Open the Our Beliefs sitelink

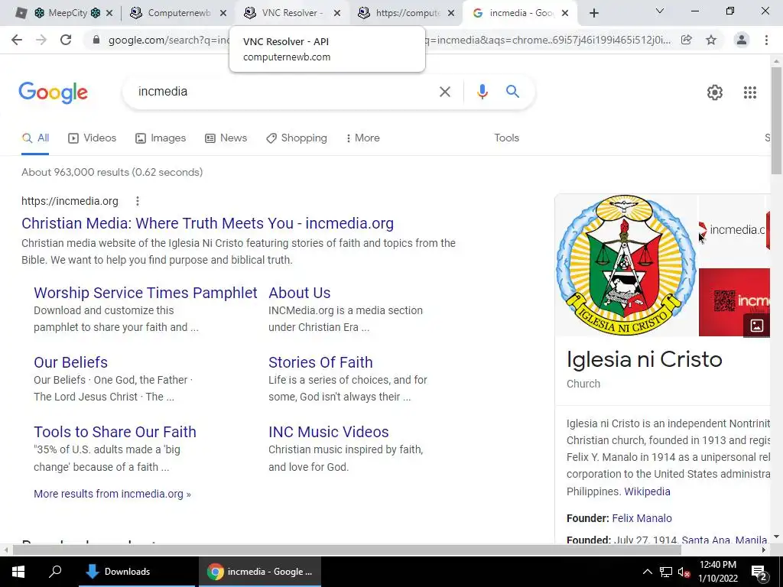click(70, 362)
